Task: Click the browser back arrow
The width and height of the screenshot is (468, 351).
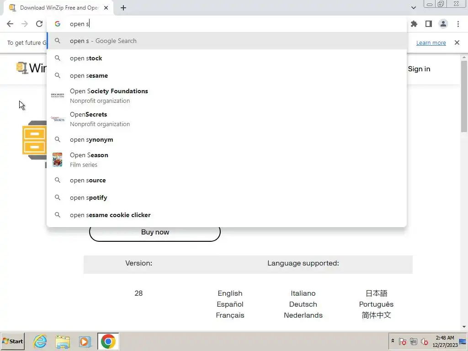Action: click(10, 24)
